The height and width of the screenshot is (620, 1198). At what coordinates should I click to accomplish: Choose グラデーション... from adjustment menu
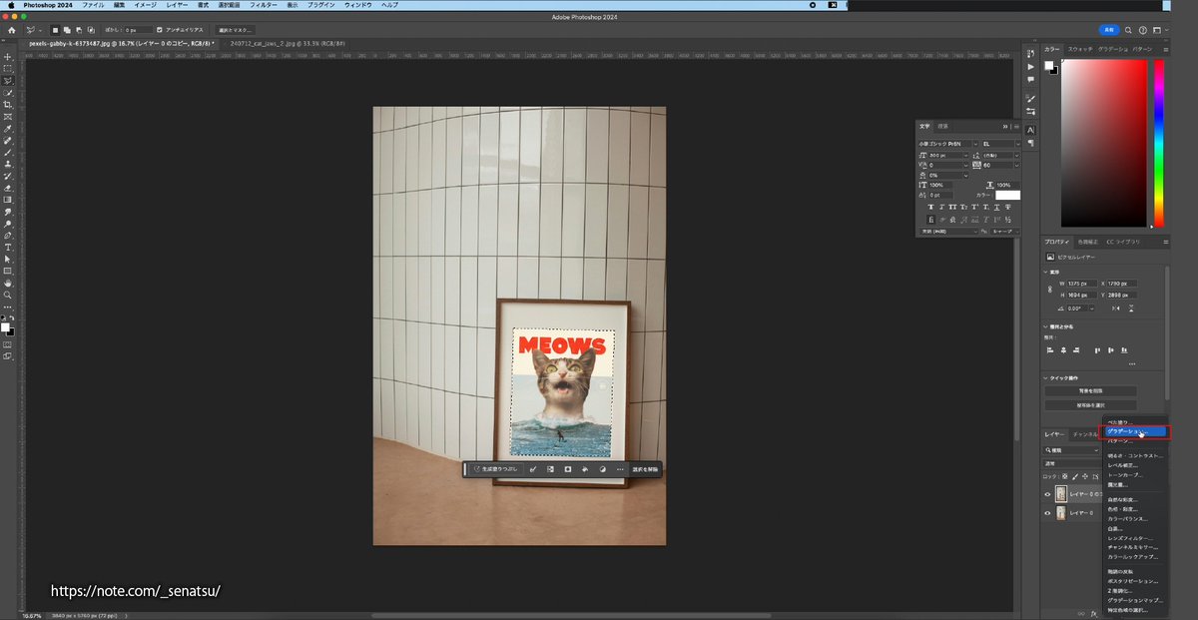[1135, 431]
